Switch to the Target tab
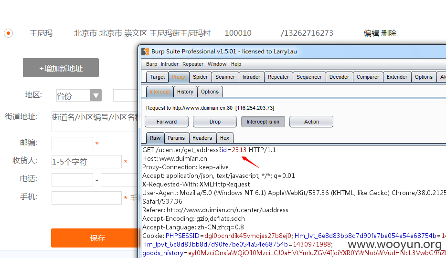The height and width of the screenshot is (258, 446). coord(157,77)
